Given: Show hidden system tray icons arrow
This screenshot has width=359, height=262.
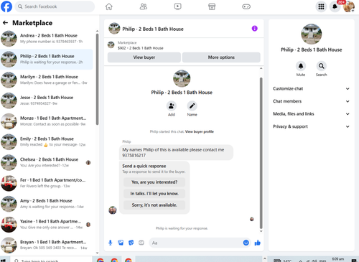Looking at the screenshot, I should [301, 261].
